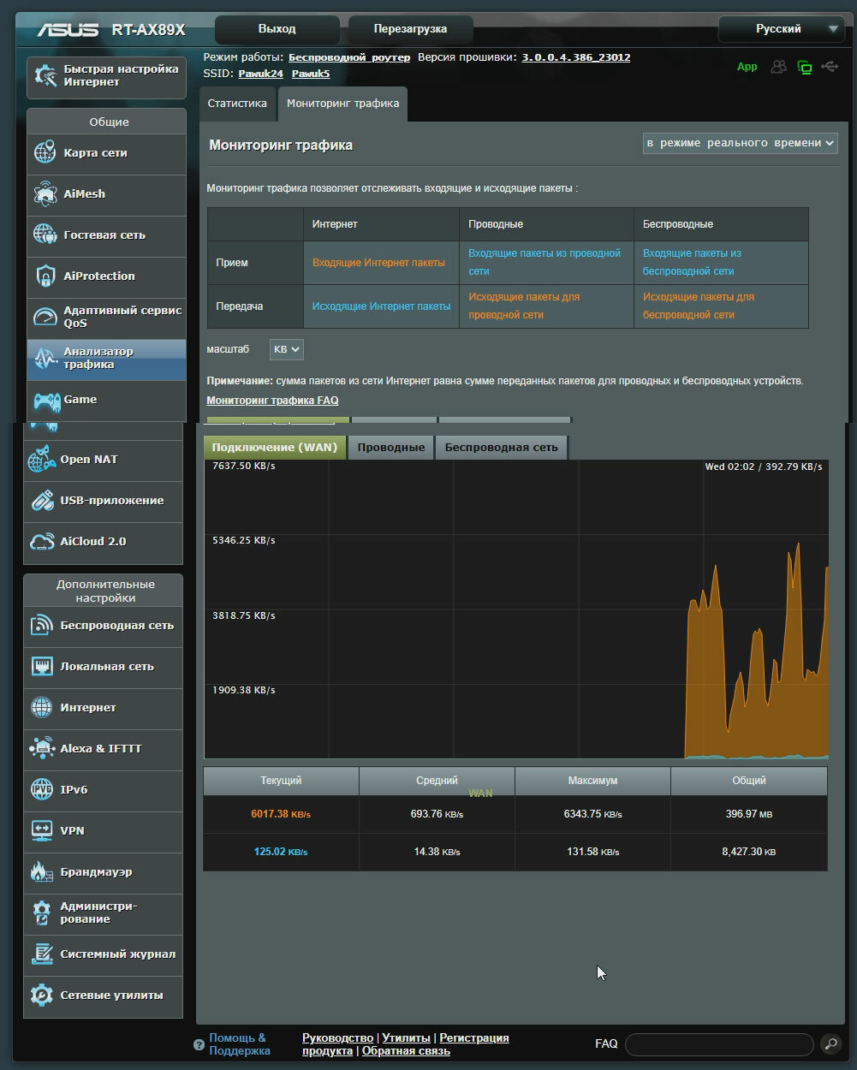Click the average value 693.76 KB/s
This screenshot has height=1070, width=857.
click(437, 814)
